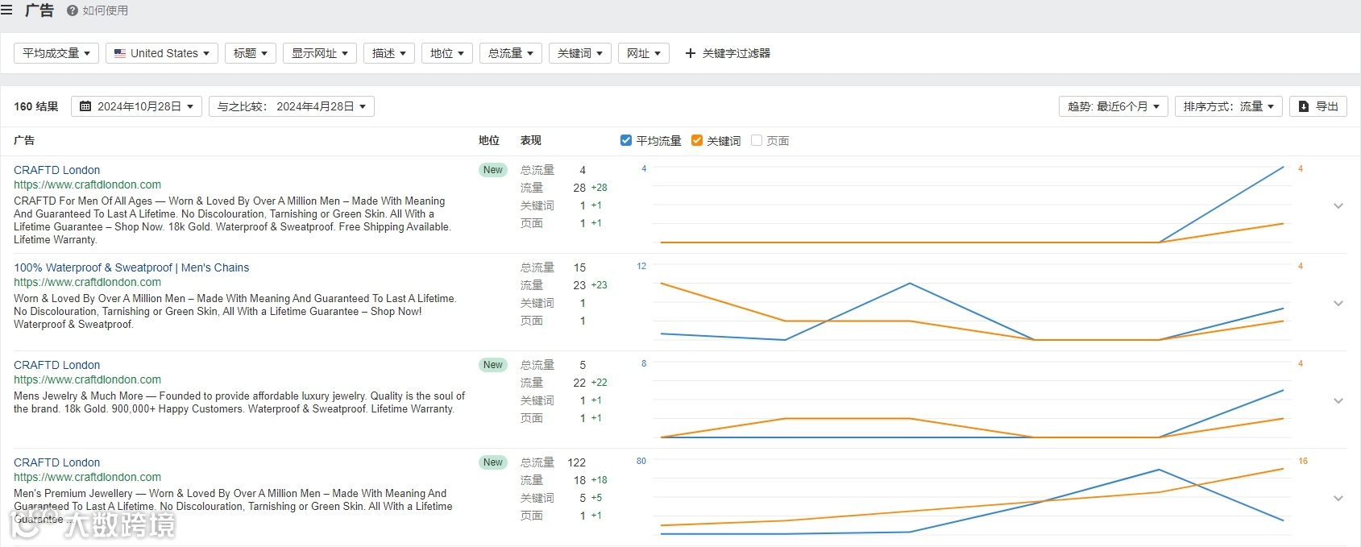Open the 平均成交量 dropdown
This screenshot has height=547, width=1361.
[56, 53]
